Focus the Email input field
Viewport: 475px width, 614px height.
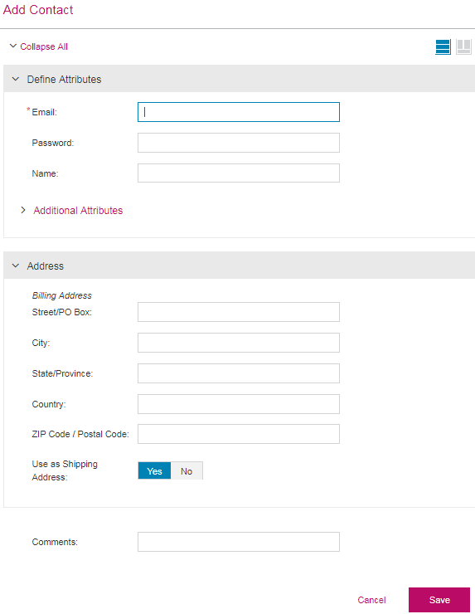[239, 112]
